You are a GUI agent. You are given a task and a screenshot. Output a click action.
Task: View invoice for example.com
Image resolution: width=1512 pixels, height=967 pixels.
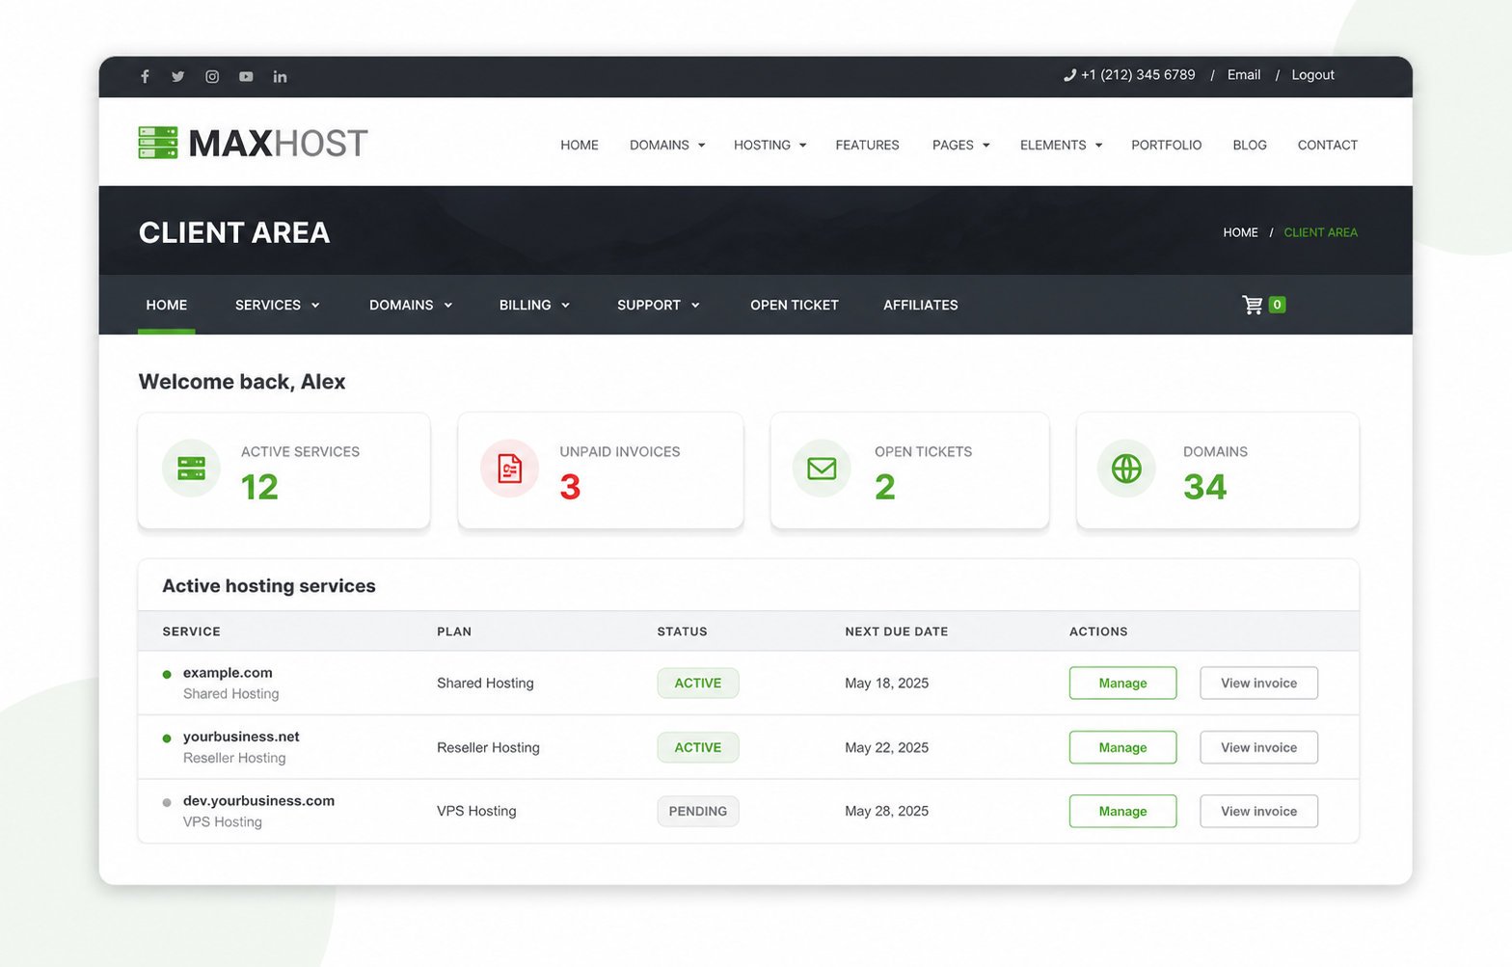pos(1258,683)
